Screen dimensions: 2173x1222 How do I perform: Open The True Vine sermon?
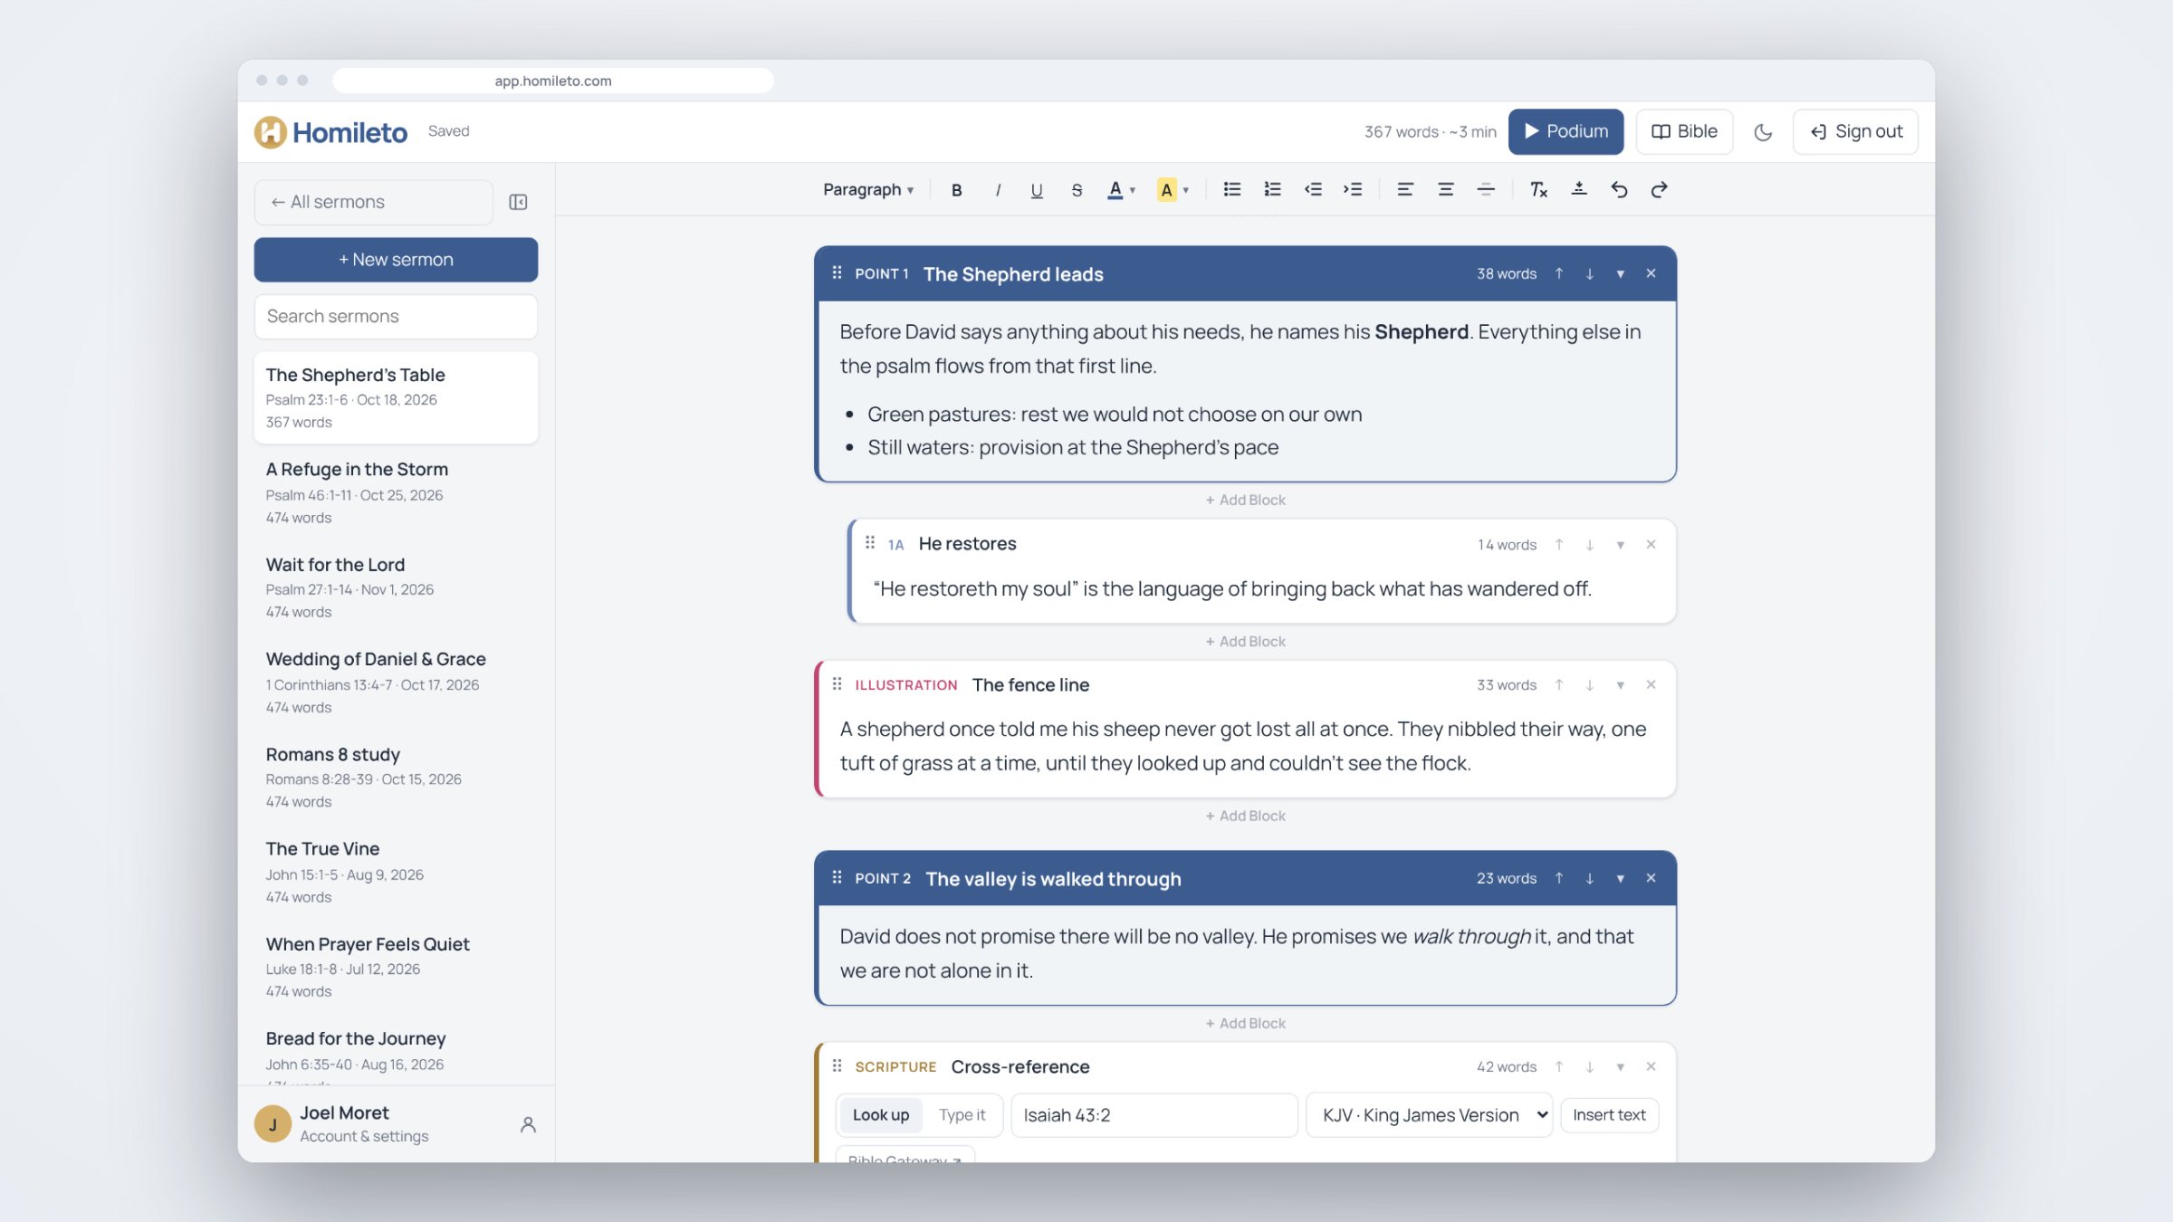tap(396, 872)
